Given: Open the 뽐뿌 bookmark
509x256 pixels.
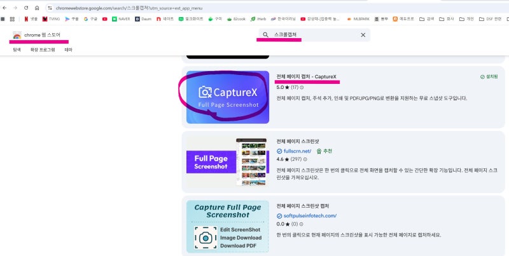Looking at the screenshot, I should (x=381, y=19).
